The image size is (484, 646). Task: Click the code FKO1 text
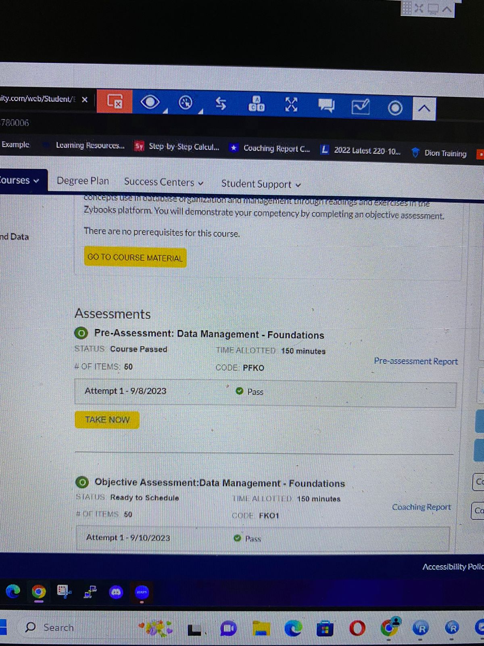pyautogui.click(x=269, y=516)
